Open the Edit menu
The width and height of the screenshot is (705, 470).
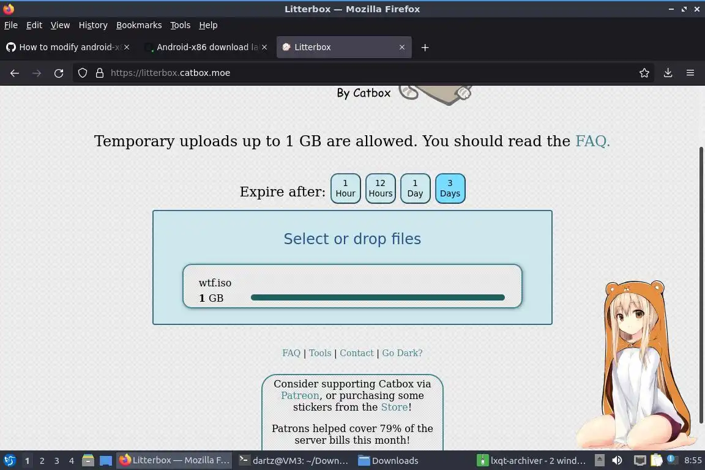click(34, 25)
